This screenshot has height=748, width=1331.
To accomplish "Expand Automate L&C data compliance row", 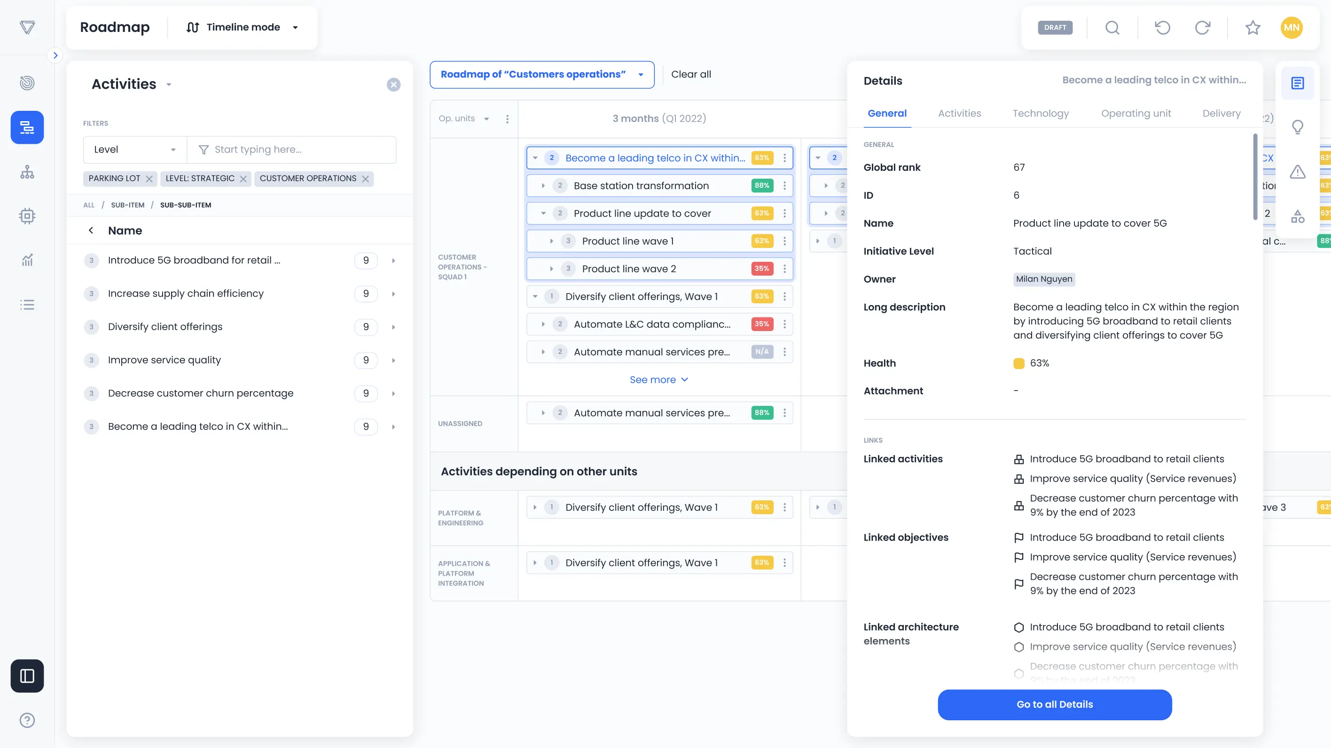I will click(543, 324).
